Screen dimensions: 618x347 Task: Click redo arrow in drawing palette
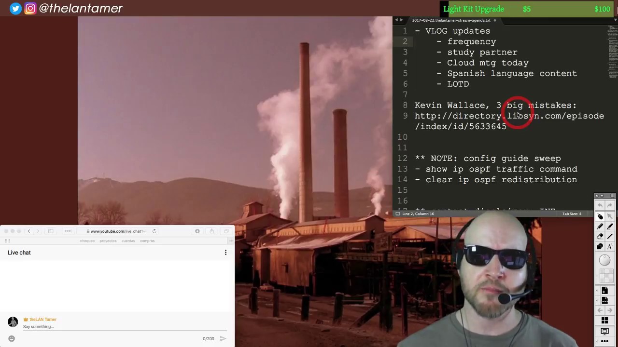pyautogui.click(x=609, y=206)
